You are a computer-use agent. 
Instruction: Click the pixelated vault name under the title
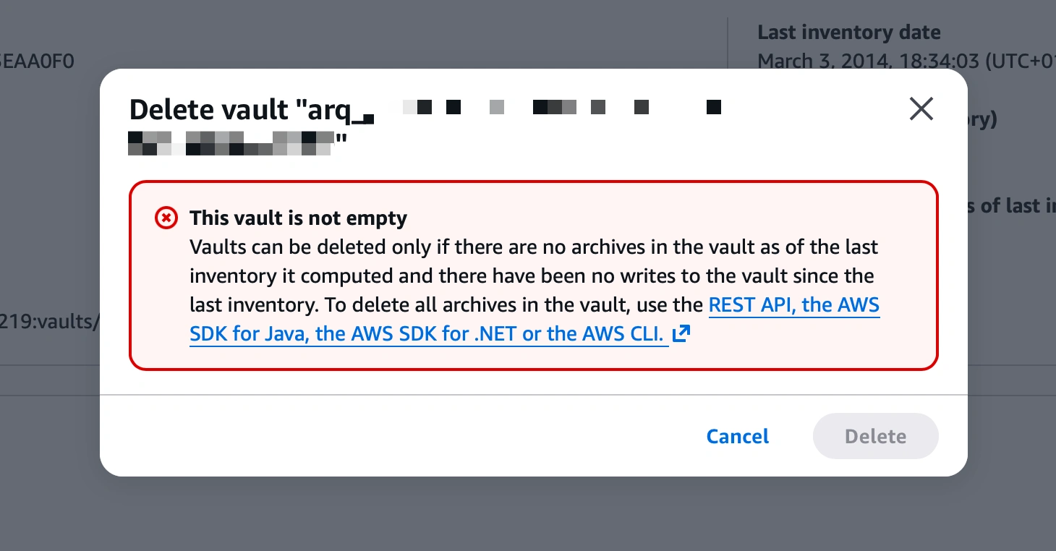click(231, 142)
